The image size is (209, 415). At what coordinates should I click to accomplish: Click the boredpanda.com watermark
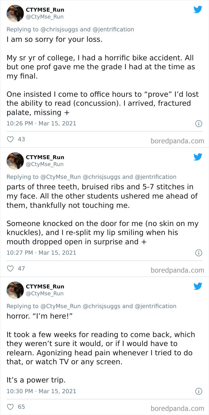[182, 141]
